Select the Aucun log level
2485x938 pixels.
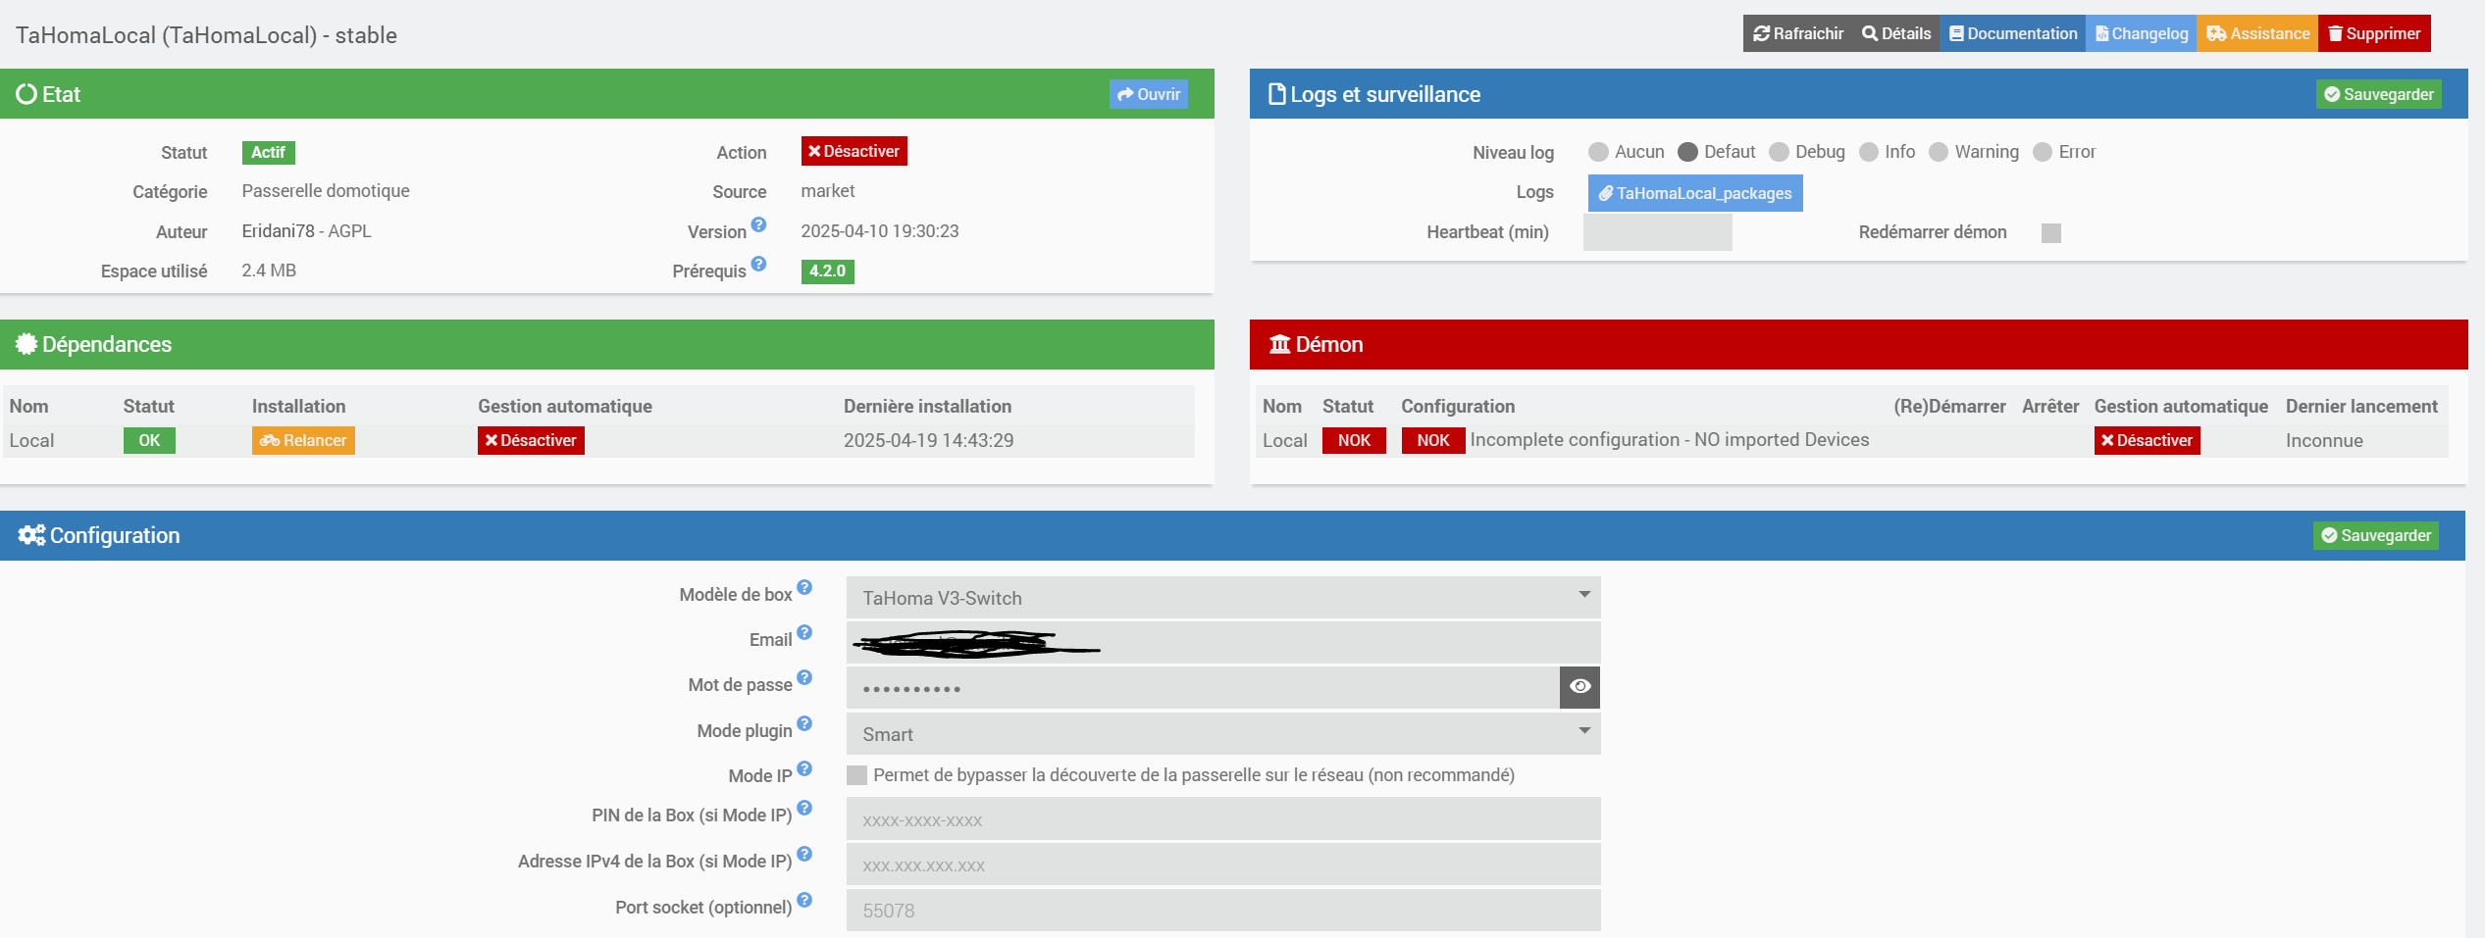[1598, 152]
